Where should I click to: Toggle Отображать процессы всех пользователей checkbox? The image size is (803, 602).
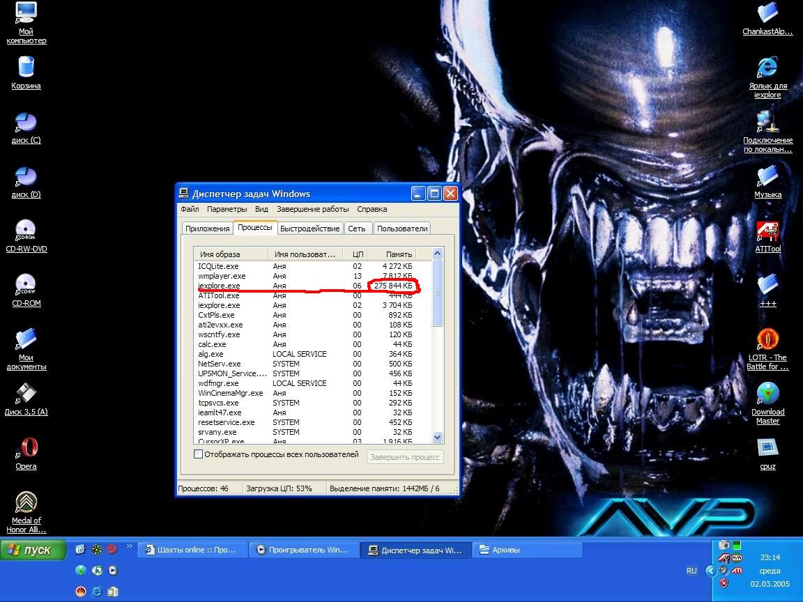pyautogui.click(x=198, y=454)
